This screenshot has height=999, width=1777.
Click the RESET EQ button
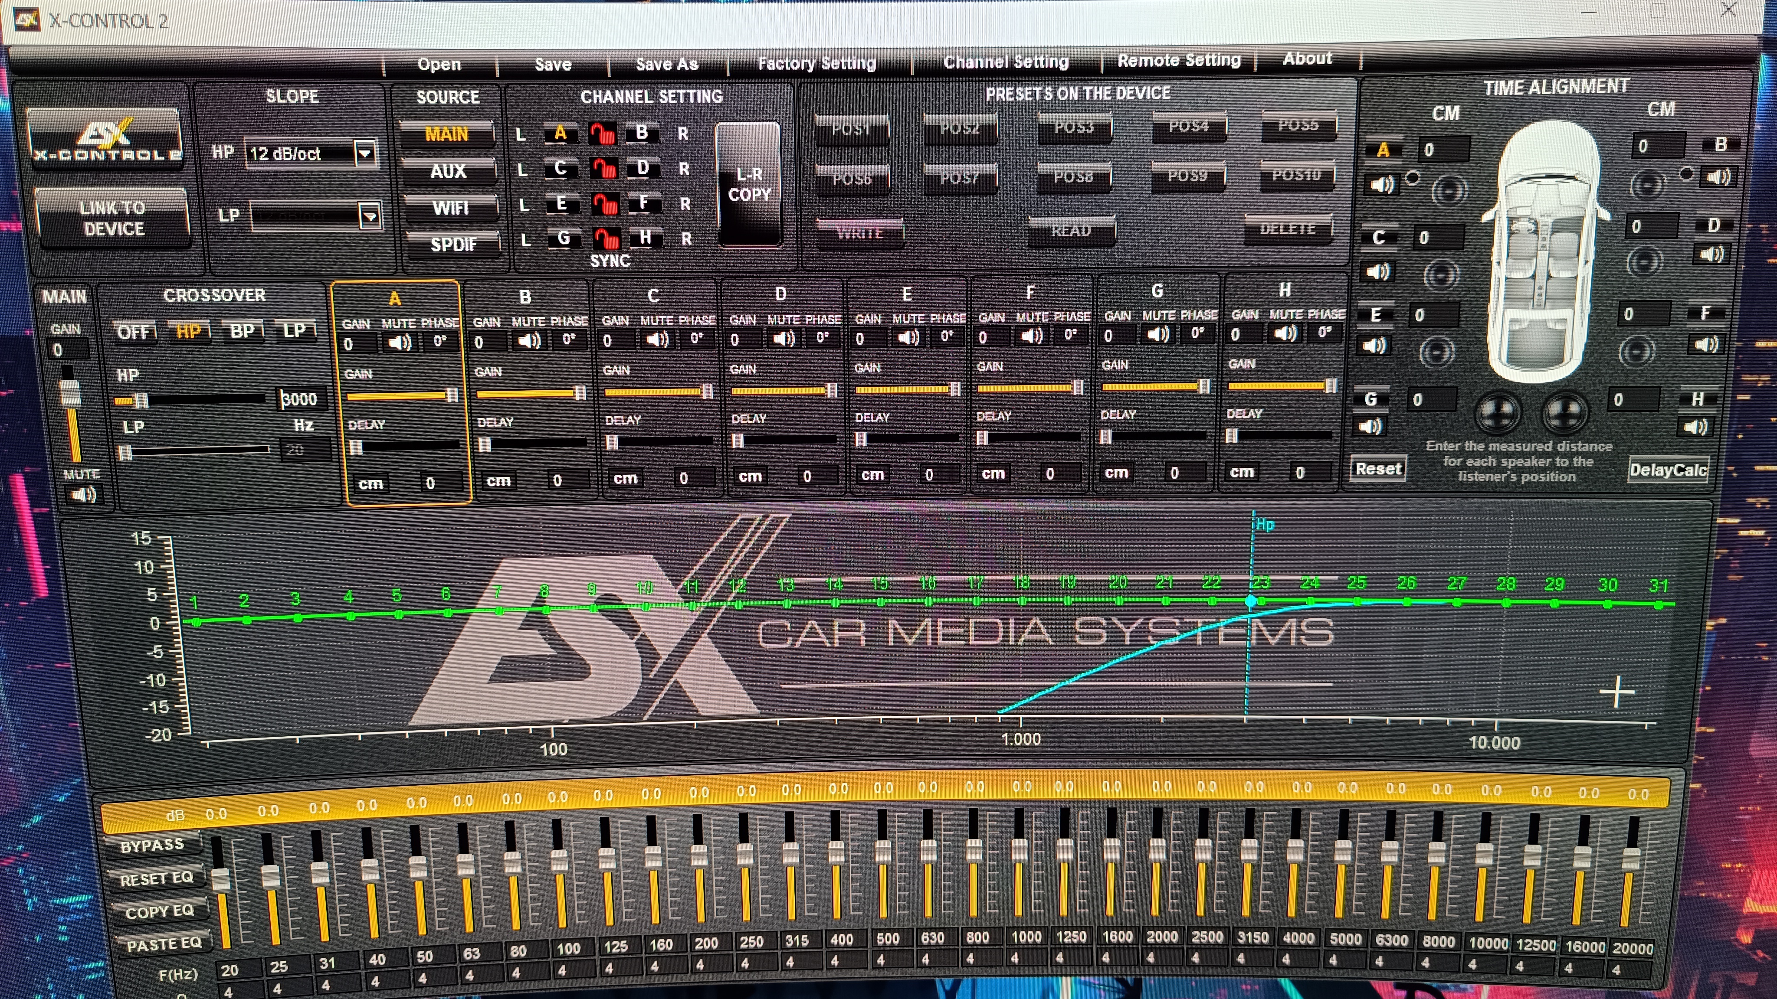(x=157, y=878)
